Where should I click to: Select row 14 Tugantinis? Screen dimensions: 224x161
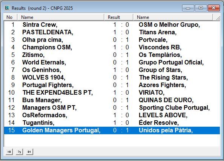tap(112, 123)
